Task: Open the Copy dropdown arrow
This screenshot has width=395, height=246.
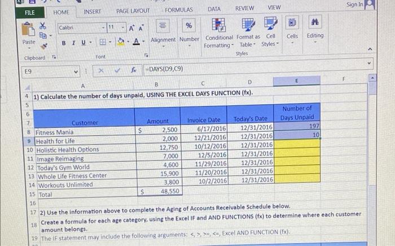Action: tap(50, 35)
